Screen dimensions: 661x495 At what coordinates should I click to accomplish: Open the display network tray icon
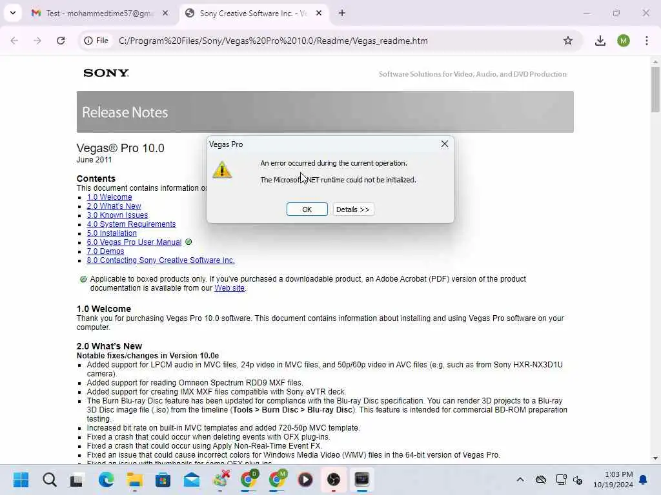(561, 480)
